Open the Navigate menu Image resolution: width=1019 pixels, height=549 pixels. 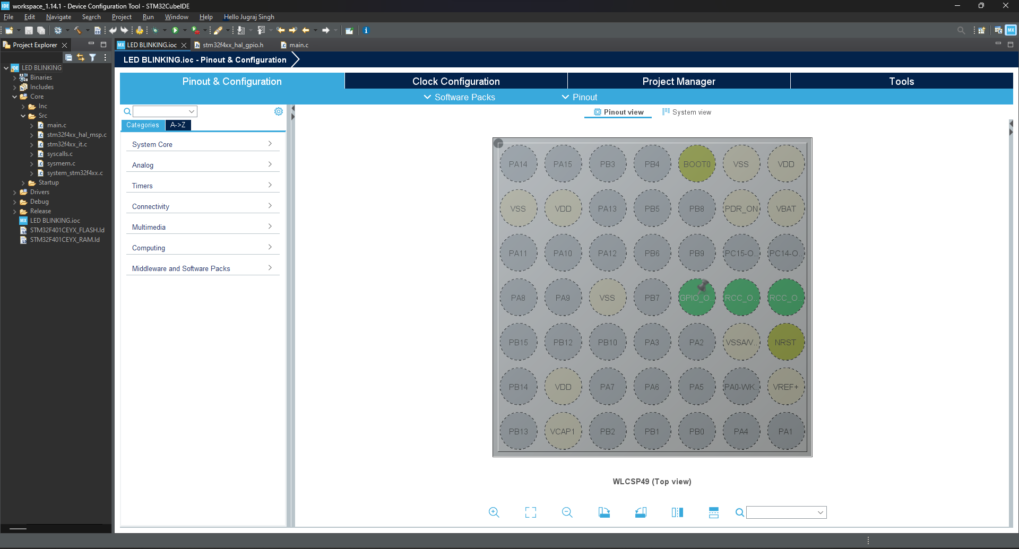[x=58, y=17]
